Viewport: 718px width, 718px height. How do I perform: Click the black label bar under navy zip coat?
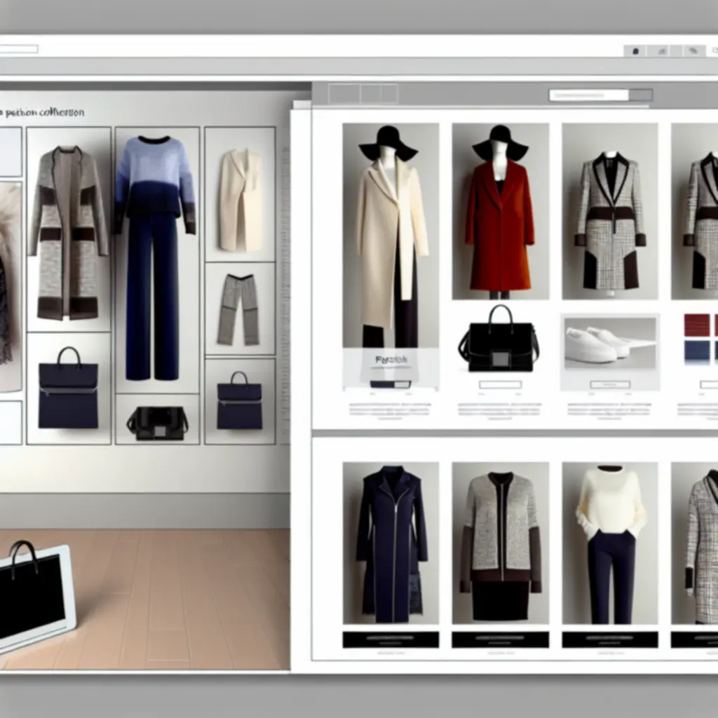(x=391, y=639)
